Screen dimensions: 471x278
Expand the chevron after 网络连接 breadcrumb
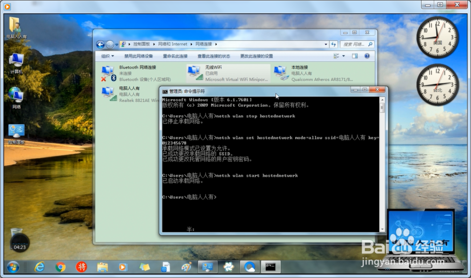(x=216, y=44)
